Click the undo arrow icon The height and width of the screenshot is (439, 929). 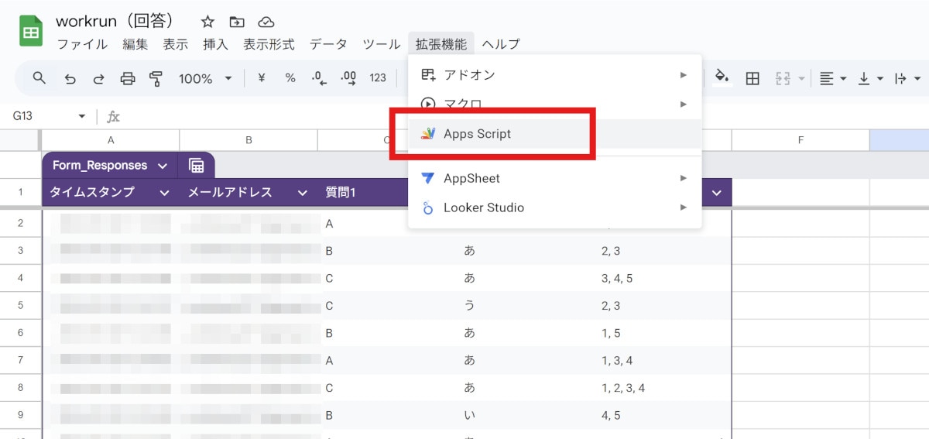pyautogui.click(x=70, y=78)
